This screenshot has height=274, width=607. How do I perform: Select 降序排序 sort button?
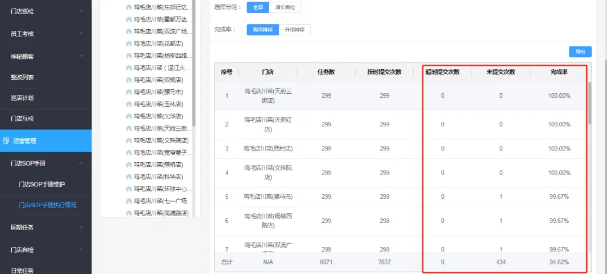(x=263, y=30)
